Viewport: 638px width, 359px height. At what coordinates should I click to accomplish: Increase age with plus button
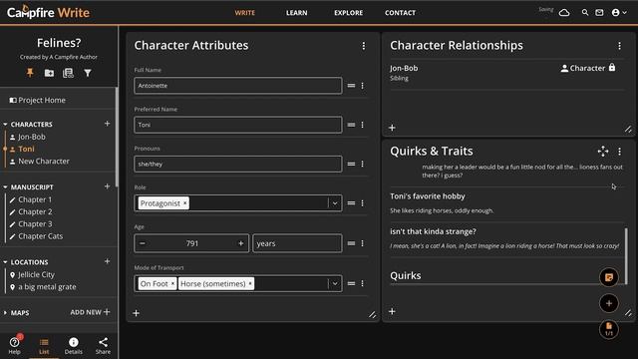(x=241, y=243)
